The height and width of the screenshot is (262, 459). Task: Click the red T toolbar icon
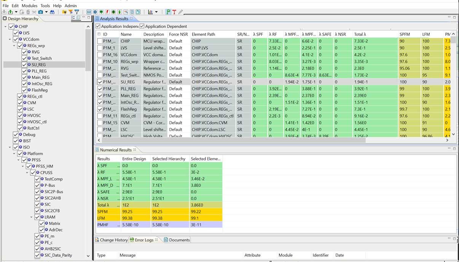(174, 12)
